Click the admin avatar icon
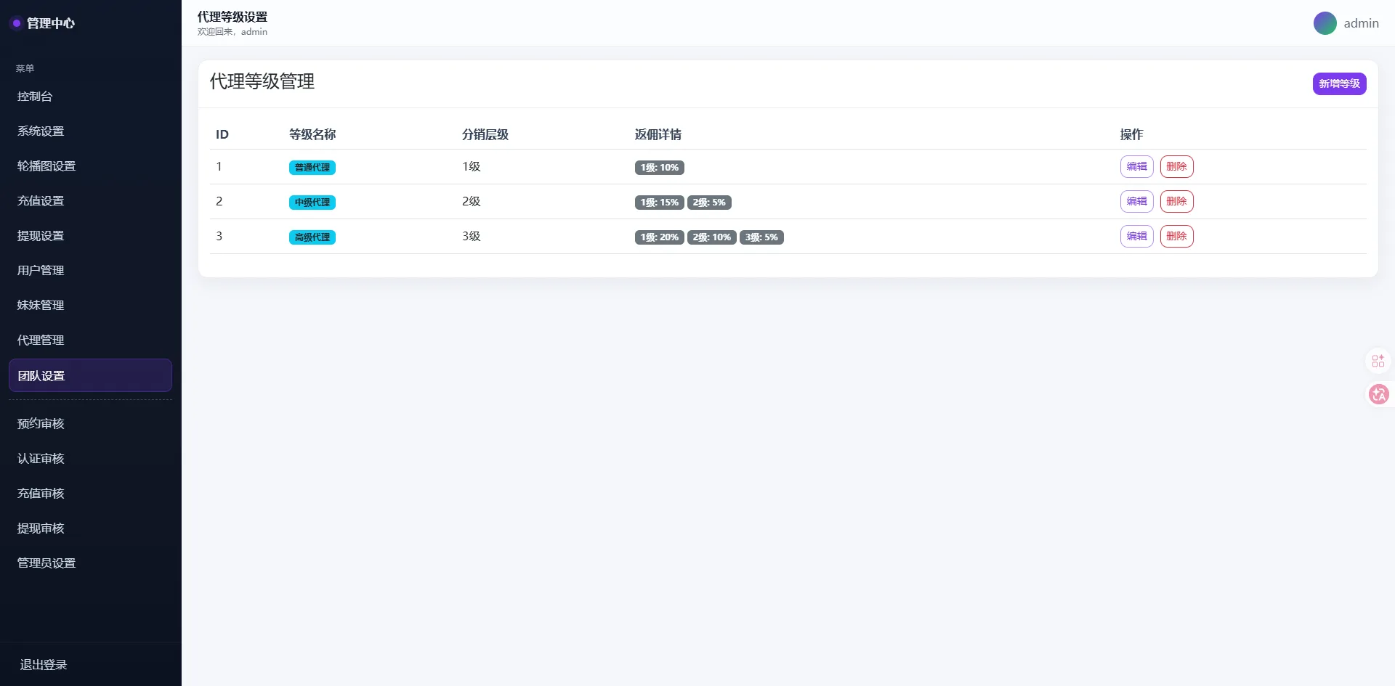 (1325, 23)
